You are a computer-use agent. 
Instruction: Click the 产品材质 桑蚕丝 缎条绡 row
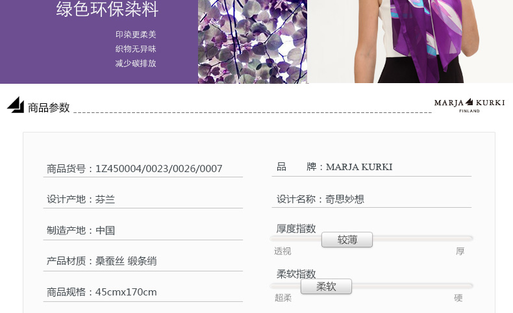143,261
